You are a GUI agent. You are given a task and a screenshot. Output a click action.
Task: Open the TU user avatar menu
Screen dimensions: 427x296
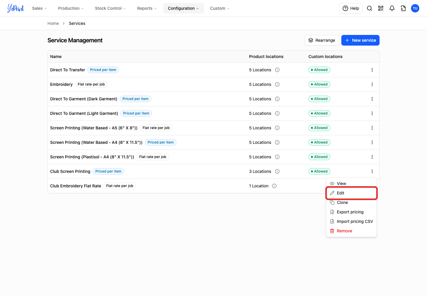tap(415, 8)
